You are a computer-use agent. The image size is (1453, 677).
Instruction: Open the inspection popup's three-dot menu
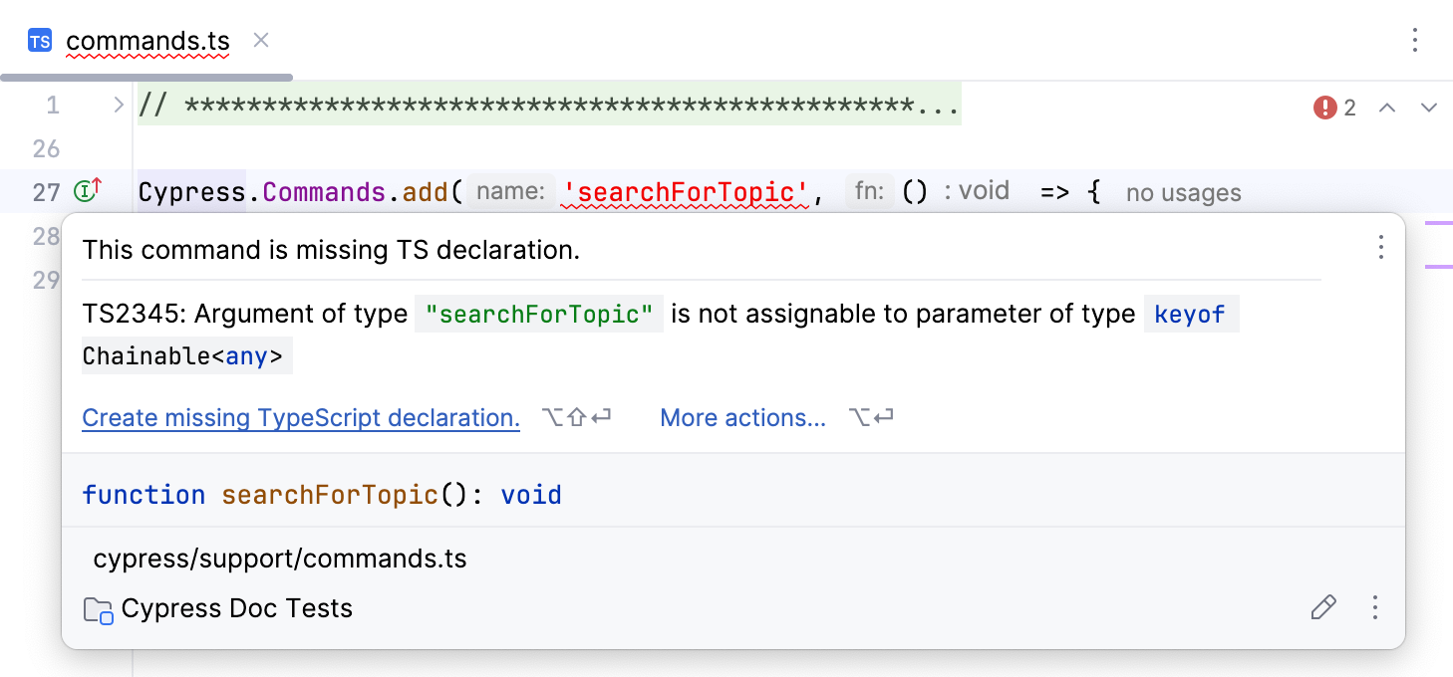(1381, 249)
